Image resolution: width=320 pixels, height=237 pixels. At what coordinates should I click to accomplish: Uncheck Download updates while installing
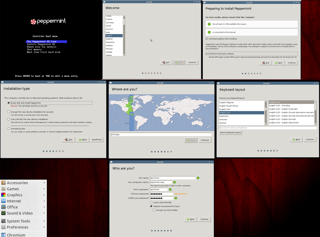[207, 39]
